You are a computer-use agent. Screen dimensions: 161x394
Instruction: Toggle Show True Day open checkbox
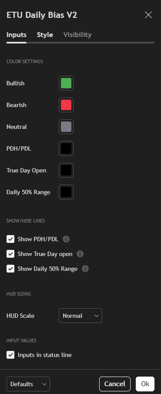tap(10, 254)
